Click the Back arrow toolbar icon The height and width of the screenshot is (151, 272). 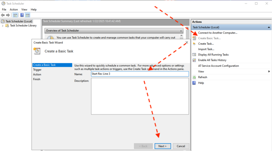point(3,15)
